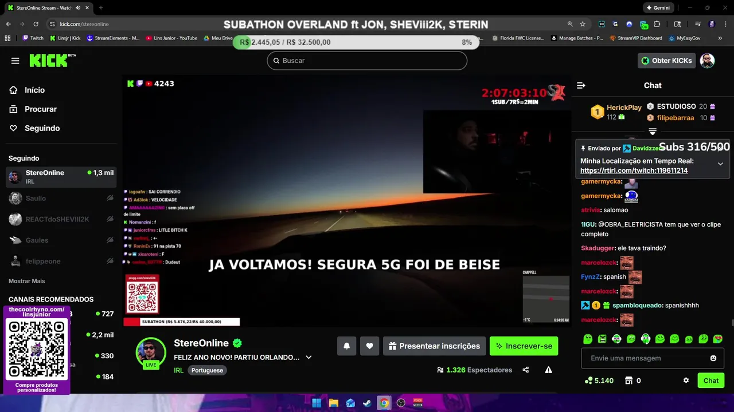Click username Skadugger in chat
The height and width of the screenshot is (412, 734).
[597, 248]
